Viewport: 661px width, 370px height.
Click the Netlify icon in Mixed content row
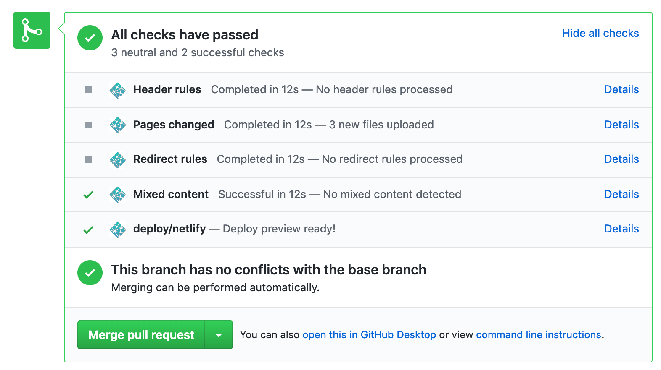(x=118, y=195)
